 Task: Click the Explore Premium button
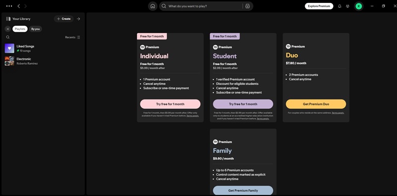point(319,6)
